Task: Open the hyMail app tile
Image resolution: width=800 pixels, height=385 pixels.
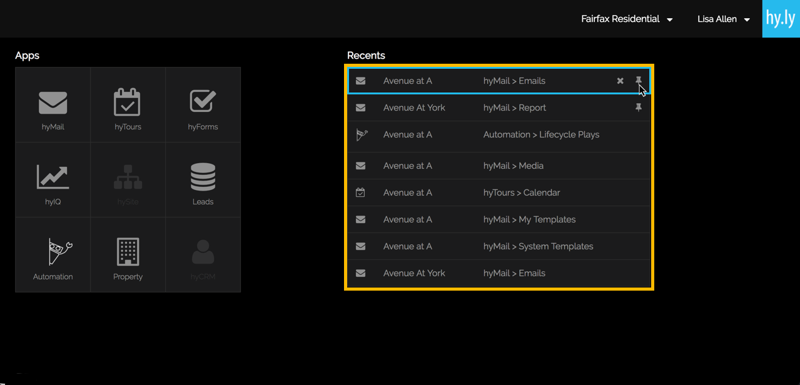Action: [x=53, y=105]
